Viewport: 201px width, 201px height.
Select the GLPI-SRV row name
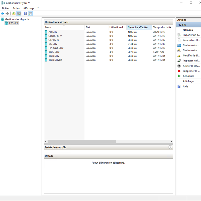54,40
